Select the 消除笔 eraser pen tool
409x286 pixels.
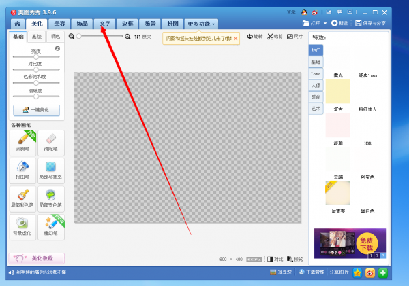pos(51,143)
